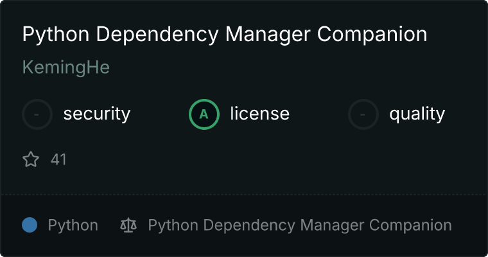The height and width of the screenshot is (257, 488).
Task: Click the word Python in the card title
Action: click(50, 35)
